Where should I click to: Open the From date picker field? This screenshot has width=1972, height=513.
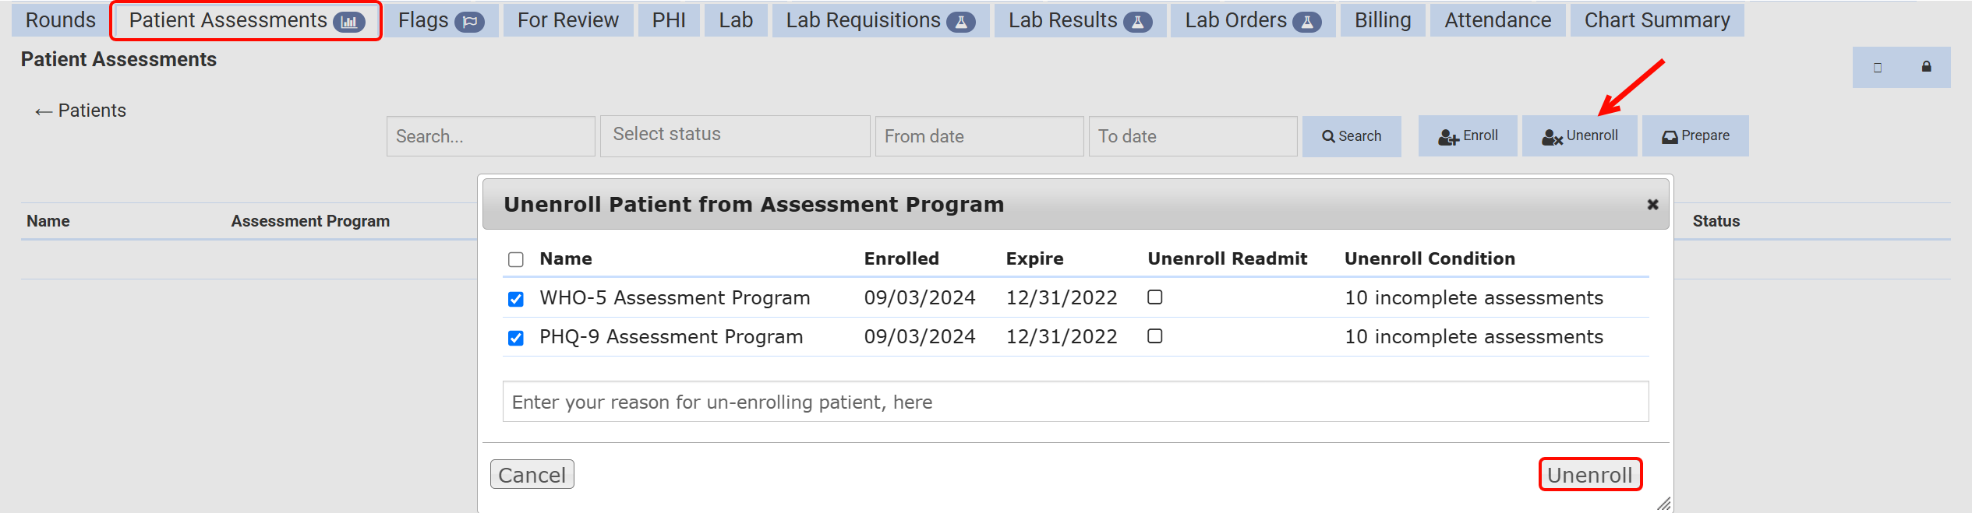[978, 136]
